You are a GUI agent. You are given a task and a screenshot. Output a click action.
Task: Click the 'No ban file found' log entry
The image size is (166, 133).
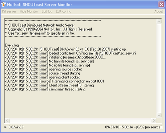coord(49,61)
